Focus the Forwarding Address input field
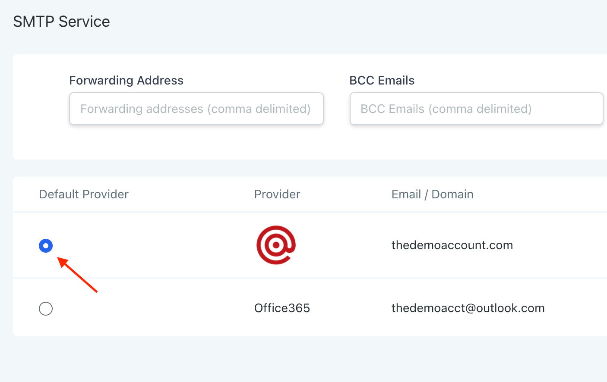This screenshot has height=382, width=607. (196, 109)
